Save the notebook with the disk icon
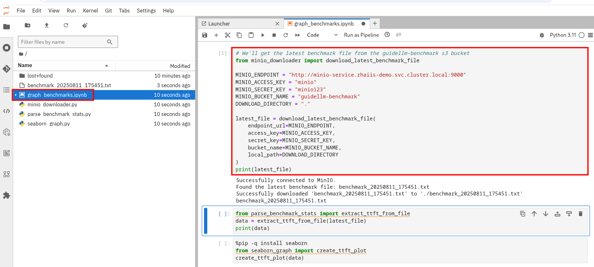Screen dimensions: 594x267 pyautogui.click(x=205, y=35)
